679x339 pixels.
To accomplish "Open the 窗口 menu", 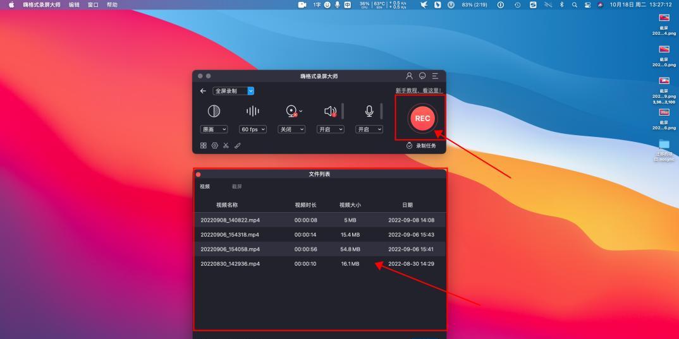I will coord(93,5).
